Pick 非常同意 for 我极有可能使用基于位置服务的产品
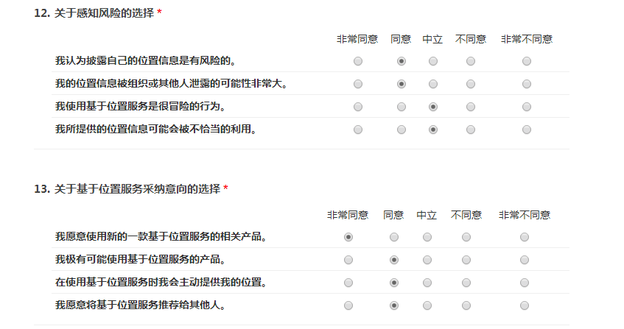 pos(348,260)
